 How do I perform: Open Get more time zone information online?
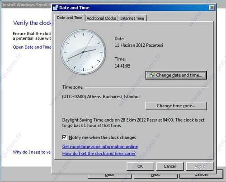pos(100,146)
